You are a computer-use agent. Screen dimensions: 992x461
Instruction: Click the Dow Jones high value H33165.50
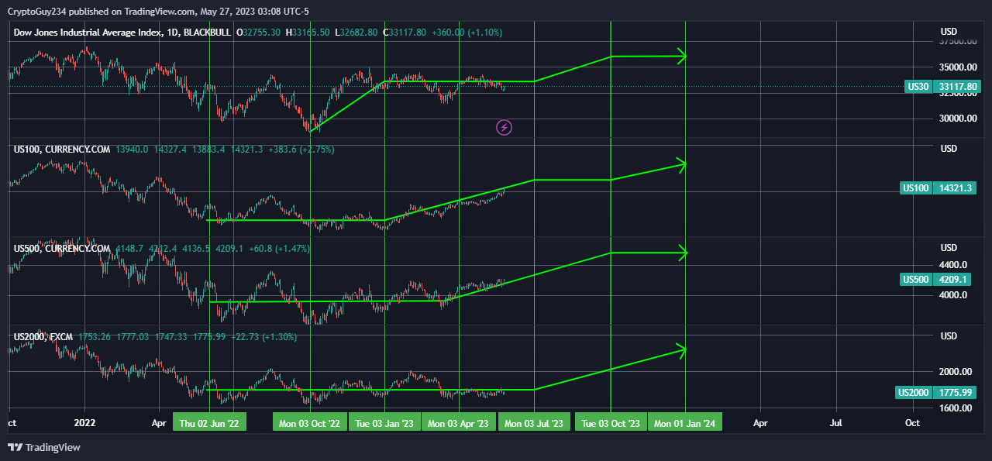[x=308, y=33]
